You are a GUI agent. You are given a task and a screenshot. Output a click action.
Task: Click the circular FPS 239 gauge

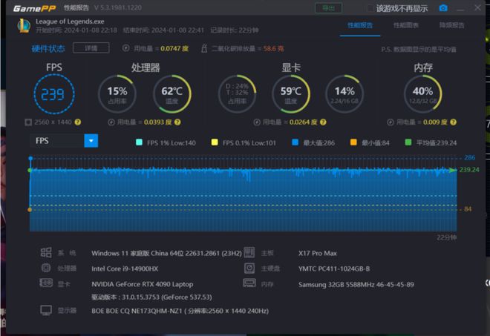[x=54, y=94]
